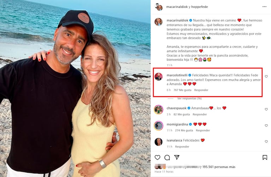Reply to momigiardina's comment
Viewport: 271px width, 177px height.
[x=203, y=130]
